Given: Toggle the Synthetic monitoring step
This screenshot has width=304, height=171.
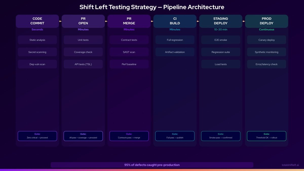Looking at the screenshot, I should click(x=267, y=52).
